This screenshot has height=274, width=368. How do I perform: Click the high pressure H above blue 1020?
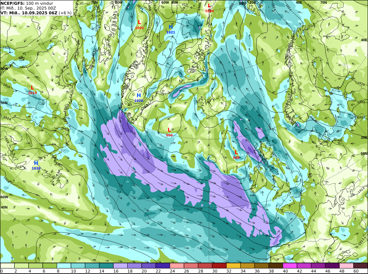(139, 95)
